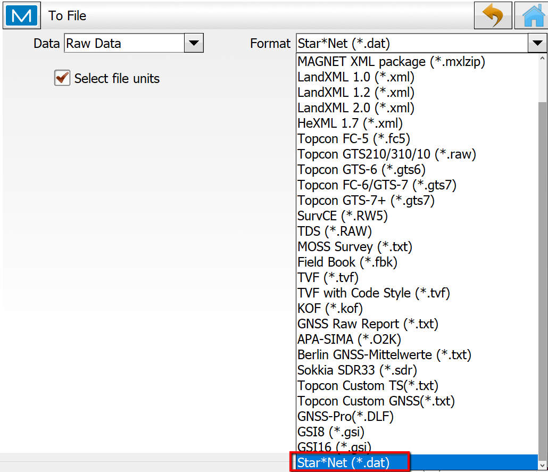
Task: Click the MAGNET logo menu icon
Action: pos(22,15)
